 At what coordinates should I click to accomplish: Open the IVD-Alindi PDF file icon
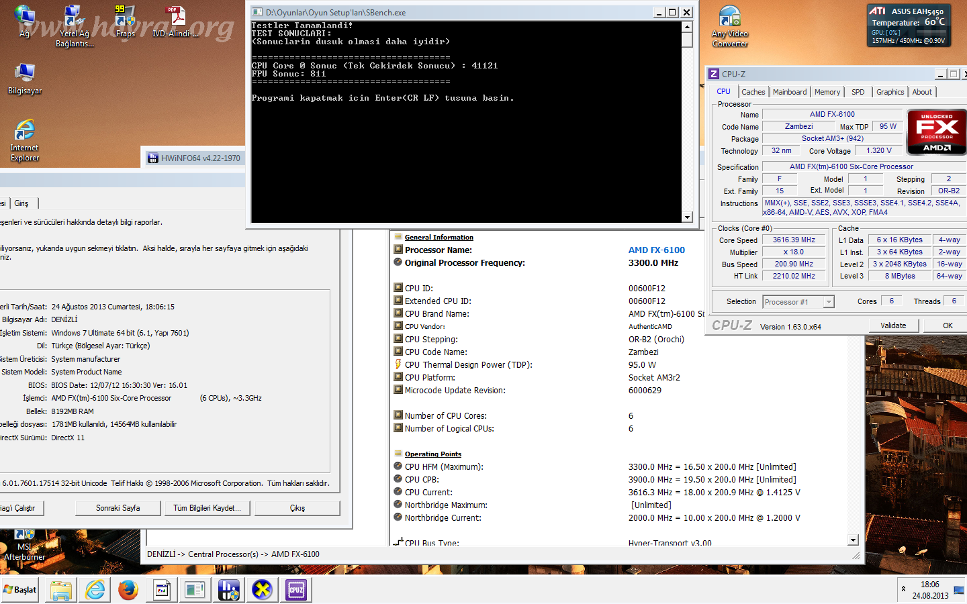176,21
